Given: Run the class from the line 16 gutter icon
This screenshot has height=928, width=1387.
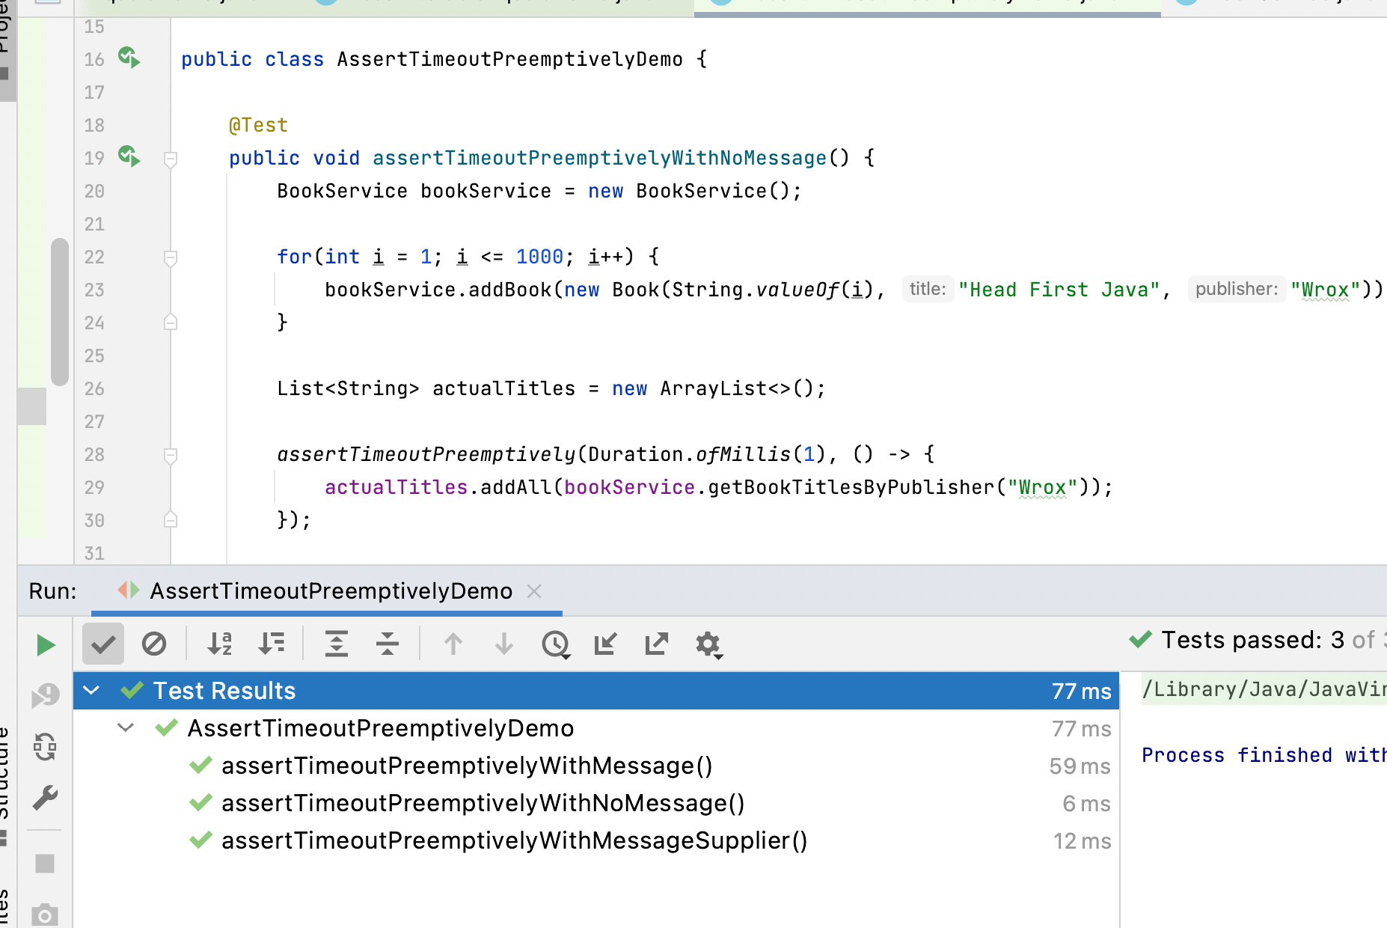Looking at the screenshot, I should [x=129, y=59].
